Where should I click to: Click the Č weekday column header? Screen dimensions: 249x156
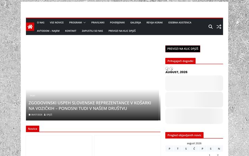[x=194, y=149]
